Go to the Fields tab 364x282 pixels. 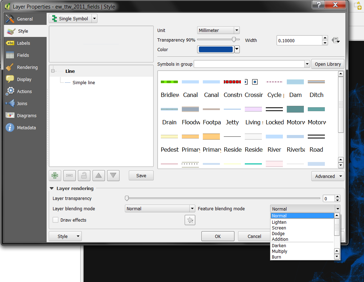(25, 55)
